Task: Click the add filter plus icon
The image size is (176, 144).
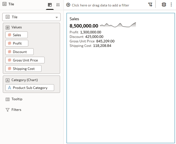Action: point(68,5)
